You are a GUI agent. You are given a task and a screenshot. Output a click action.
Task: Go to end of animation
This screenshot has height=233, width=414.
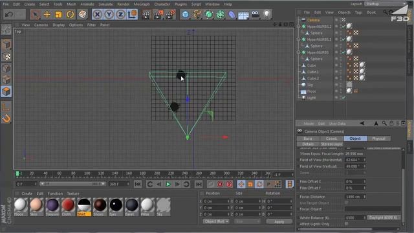click(199, 184)
